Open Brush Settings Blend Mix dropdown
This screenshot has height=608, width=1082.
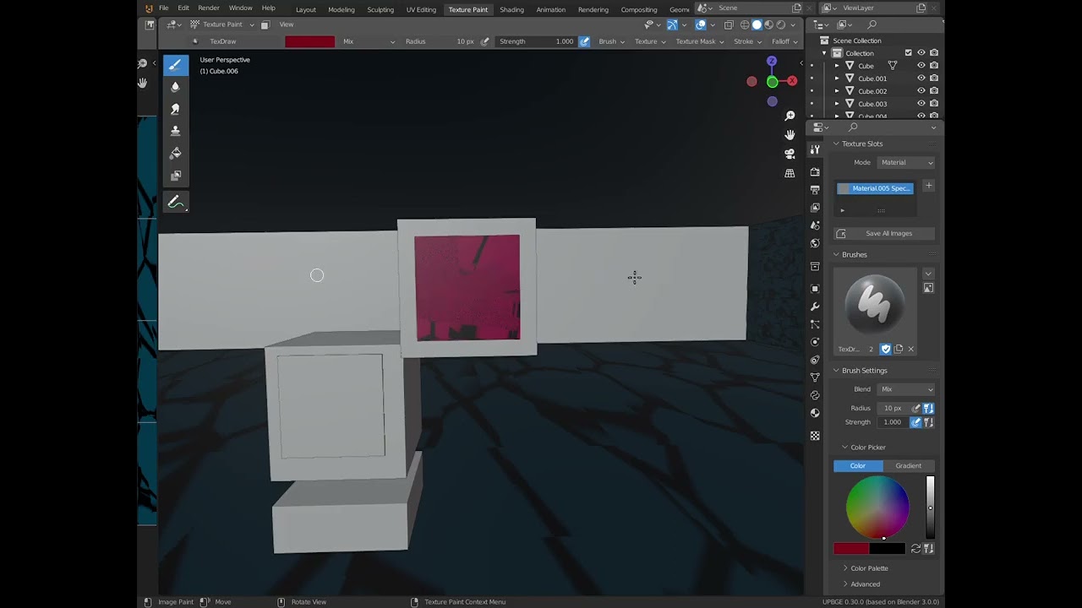[x=906, y=389]
